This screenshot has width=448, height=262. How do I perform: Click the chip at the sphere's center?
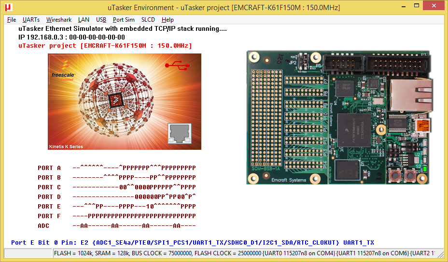point(116,100)
